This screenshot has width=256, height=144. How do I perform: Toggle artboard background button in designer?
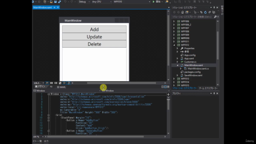[x=60, y=83]
